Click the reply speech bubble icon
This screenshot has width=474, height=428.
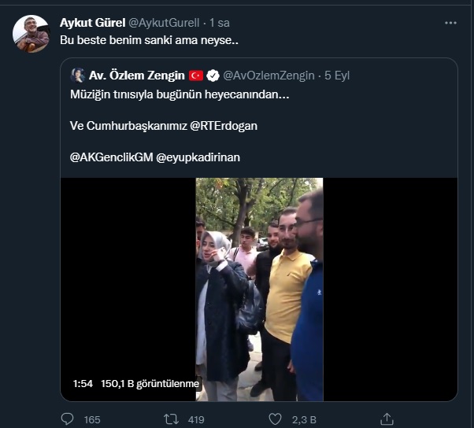(x=68, y=419)
